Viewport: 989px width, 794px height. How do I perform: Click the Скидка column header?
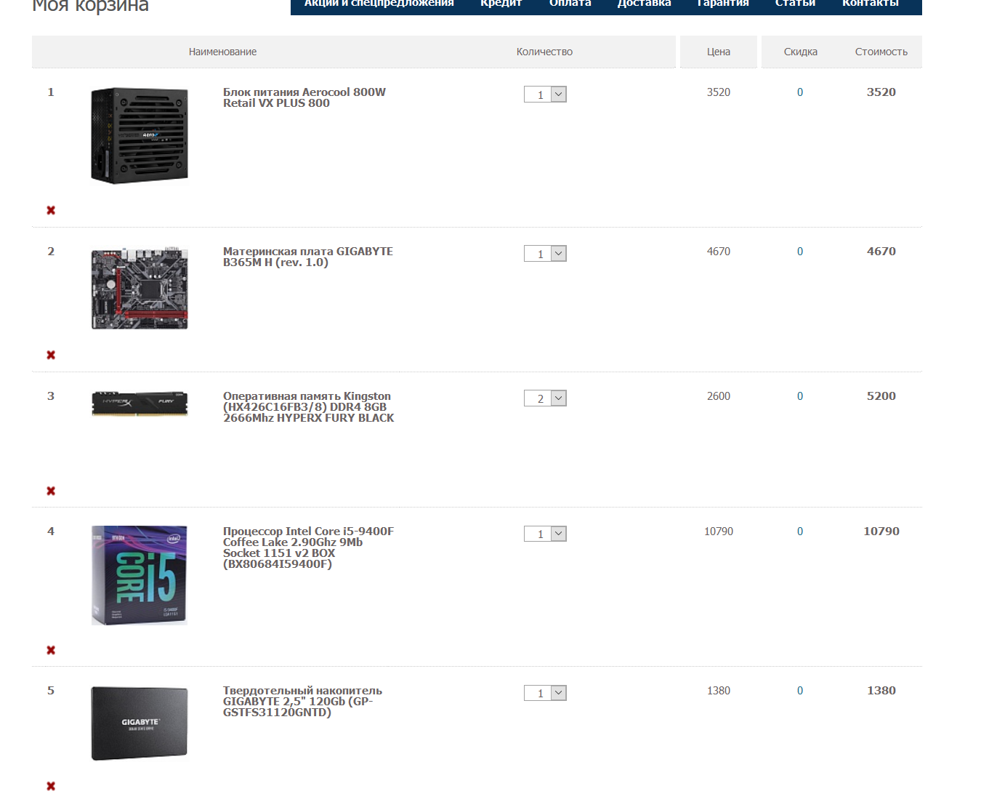tap(801, 52)
